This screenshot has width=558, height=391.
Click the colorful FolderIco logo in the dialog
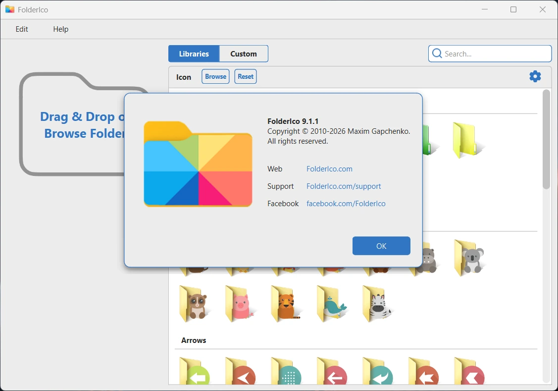point(198,164)
